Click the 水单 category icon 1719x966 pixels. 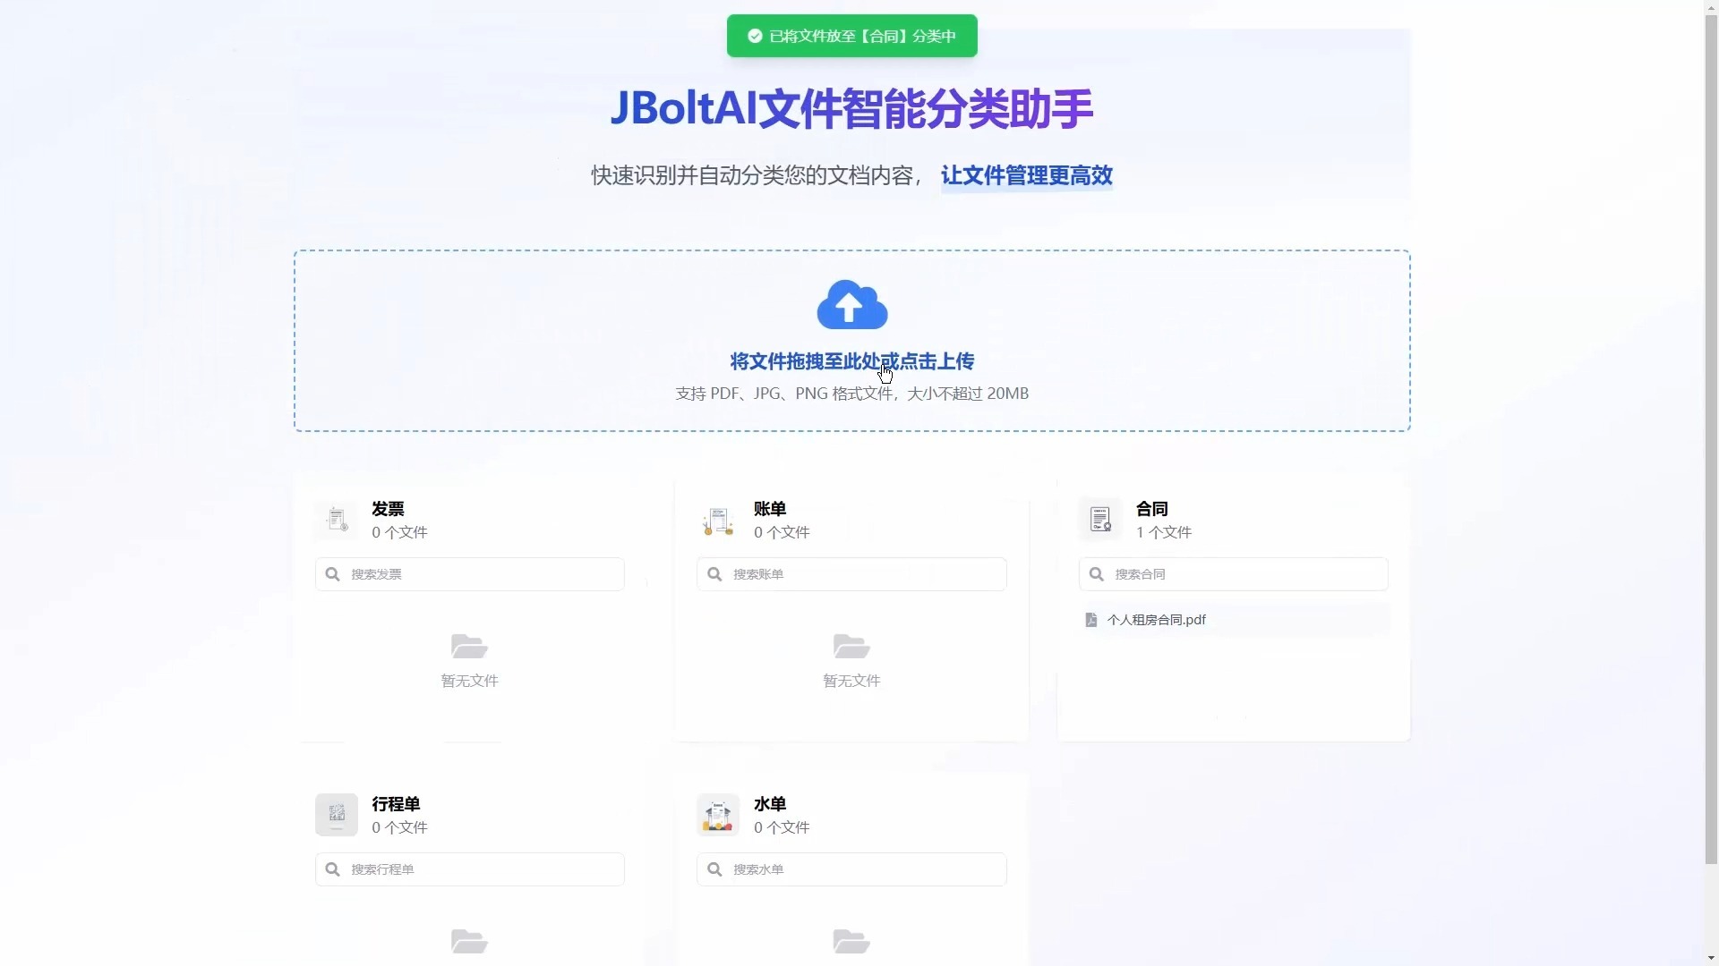[x=718, y=815]
